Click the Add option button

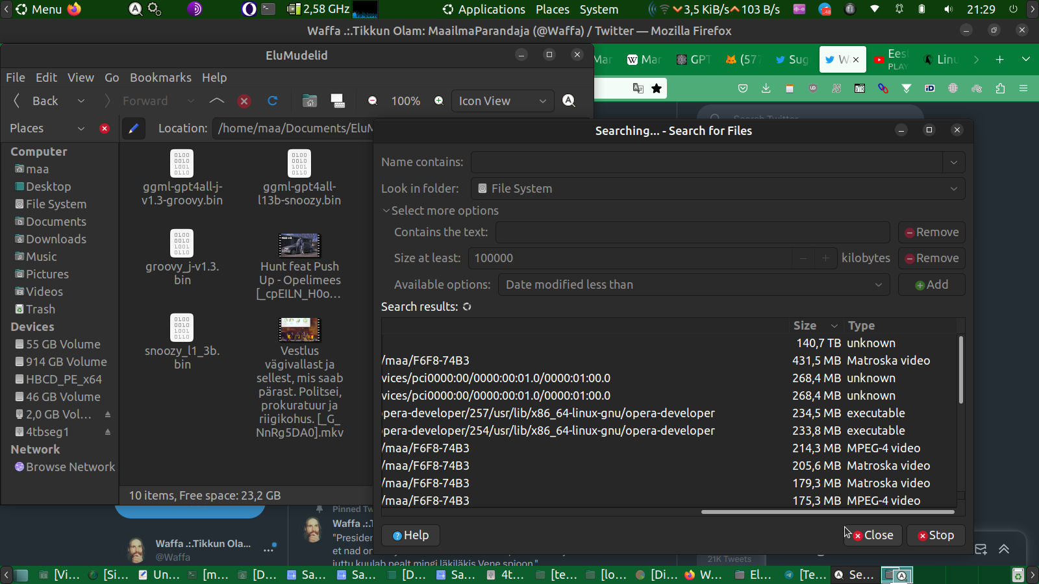[931, 285]
